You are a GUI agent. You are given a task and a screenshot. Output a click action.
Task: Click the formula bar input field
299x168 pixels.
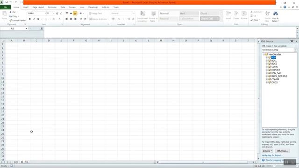click(x=170, y=32)
